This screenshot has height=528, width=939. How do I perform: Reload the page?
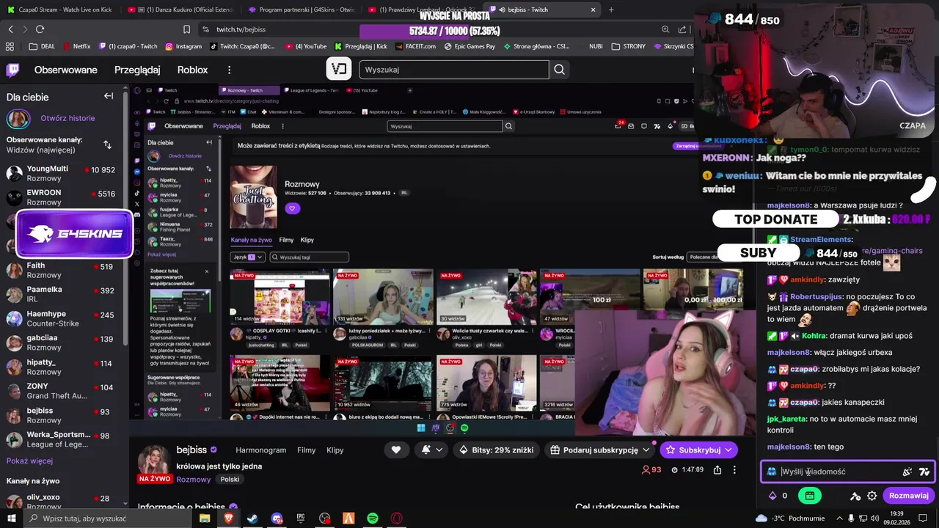coord(40,29)
